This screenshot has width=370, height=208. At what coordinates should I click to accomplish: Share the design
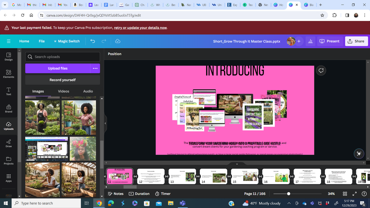click(x=356, y=41)
